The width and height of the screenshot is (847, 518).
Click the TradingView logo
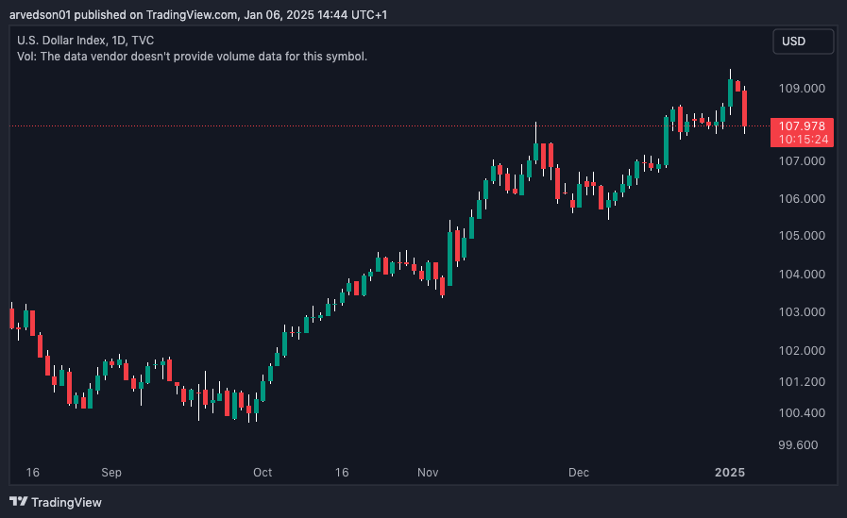click(56, 502)
